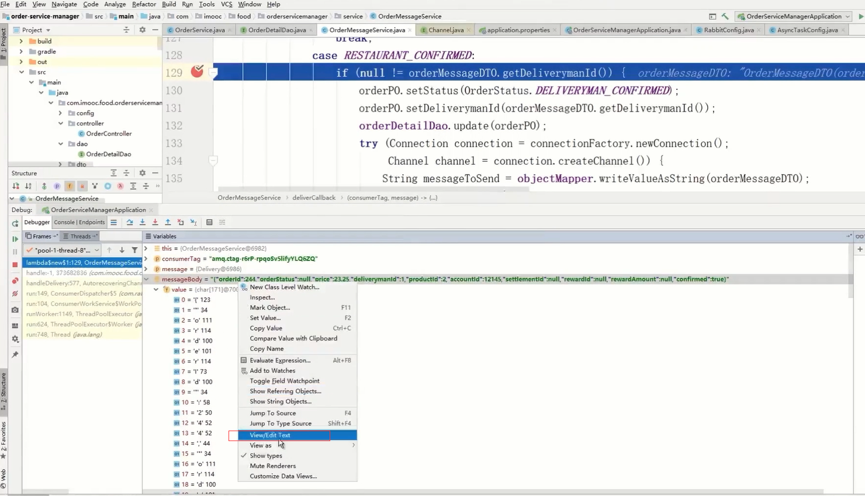Click OrderMessageService breadcrumb under editor
The height and width of the screenshot is (496, 865).
(x=249, y=197)
